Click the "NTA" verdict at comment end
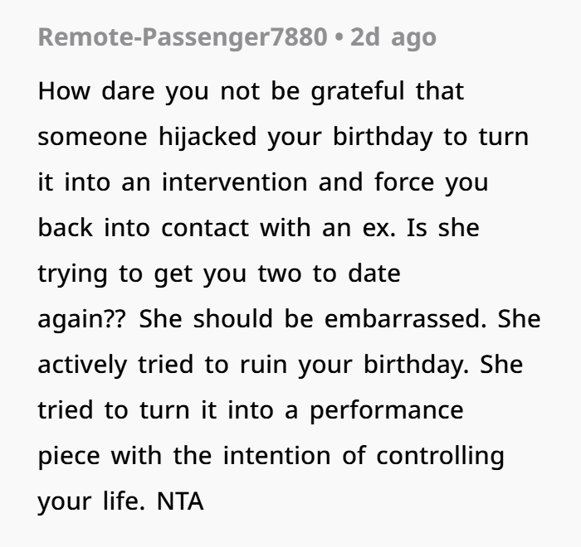Screen dimensions: 581x547 (x=179, y=501)
